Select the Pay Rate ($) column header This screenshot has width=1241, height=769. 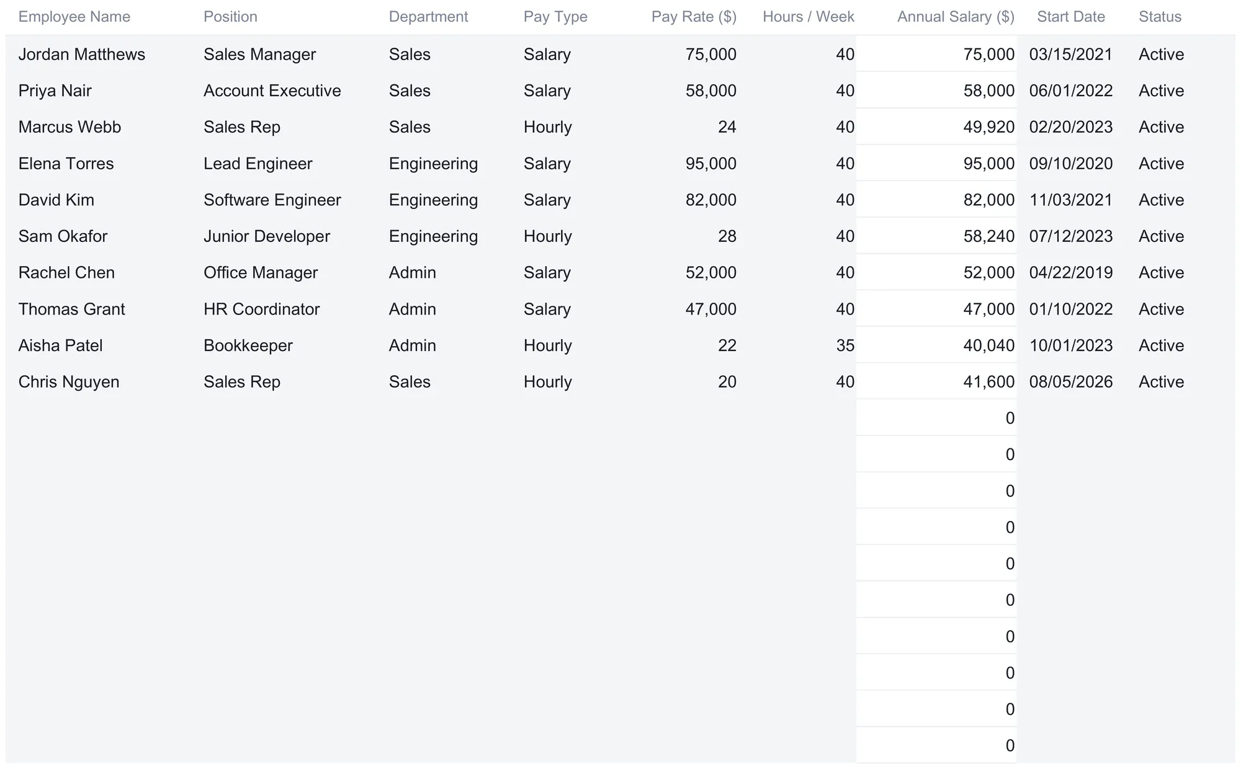(x=694, y=17)
